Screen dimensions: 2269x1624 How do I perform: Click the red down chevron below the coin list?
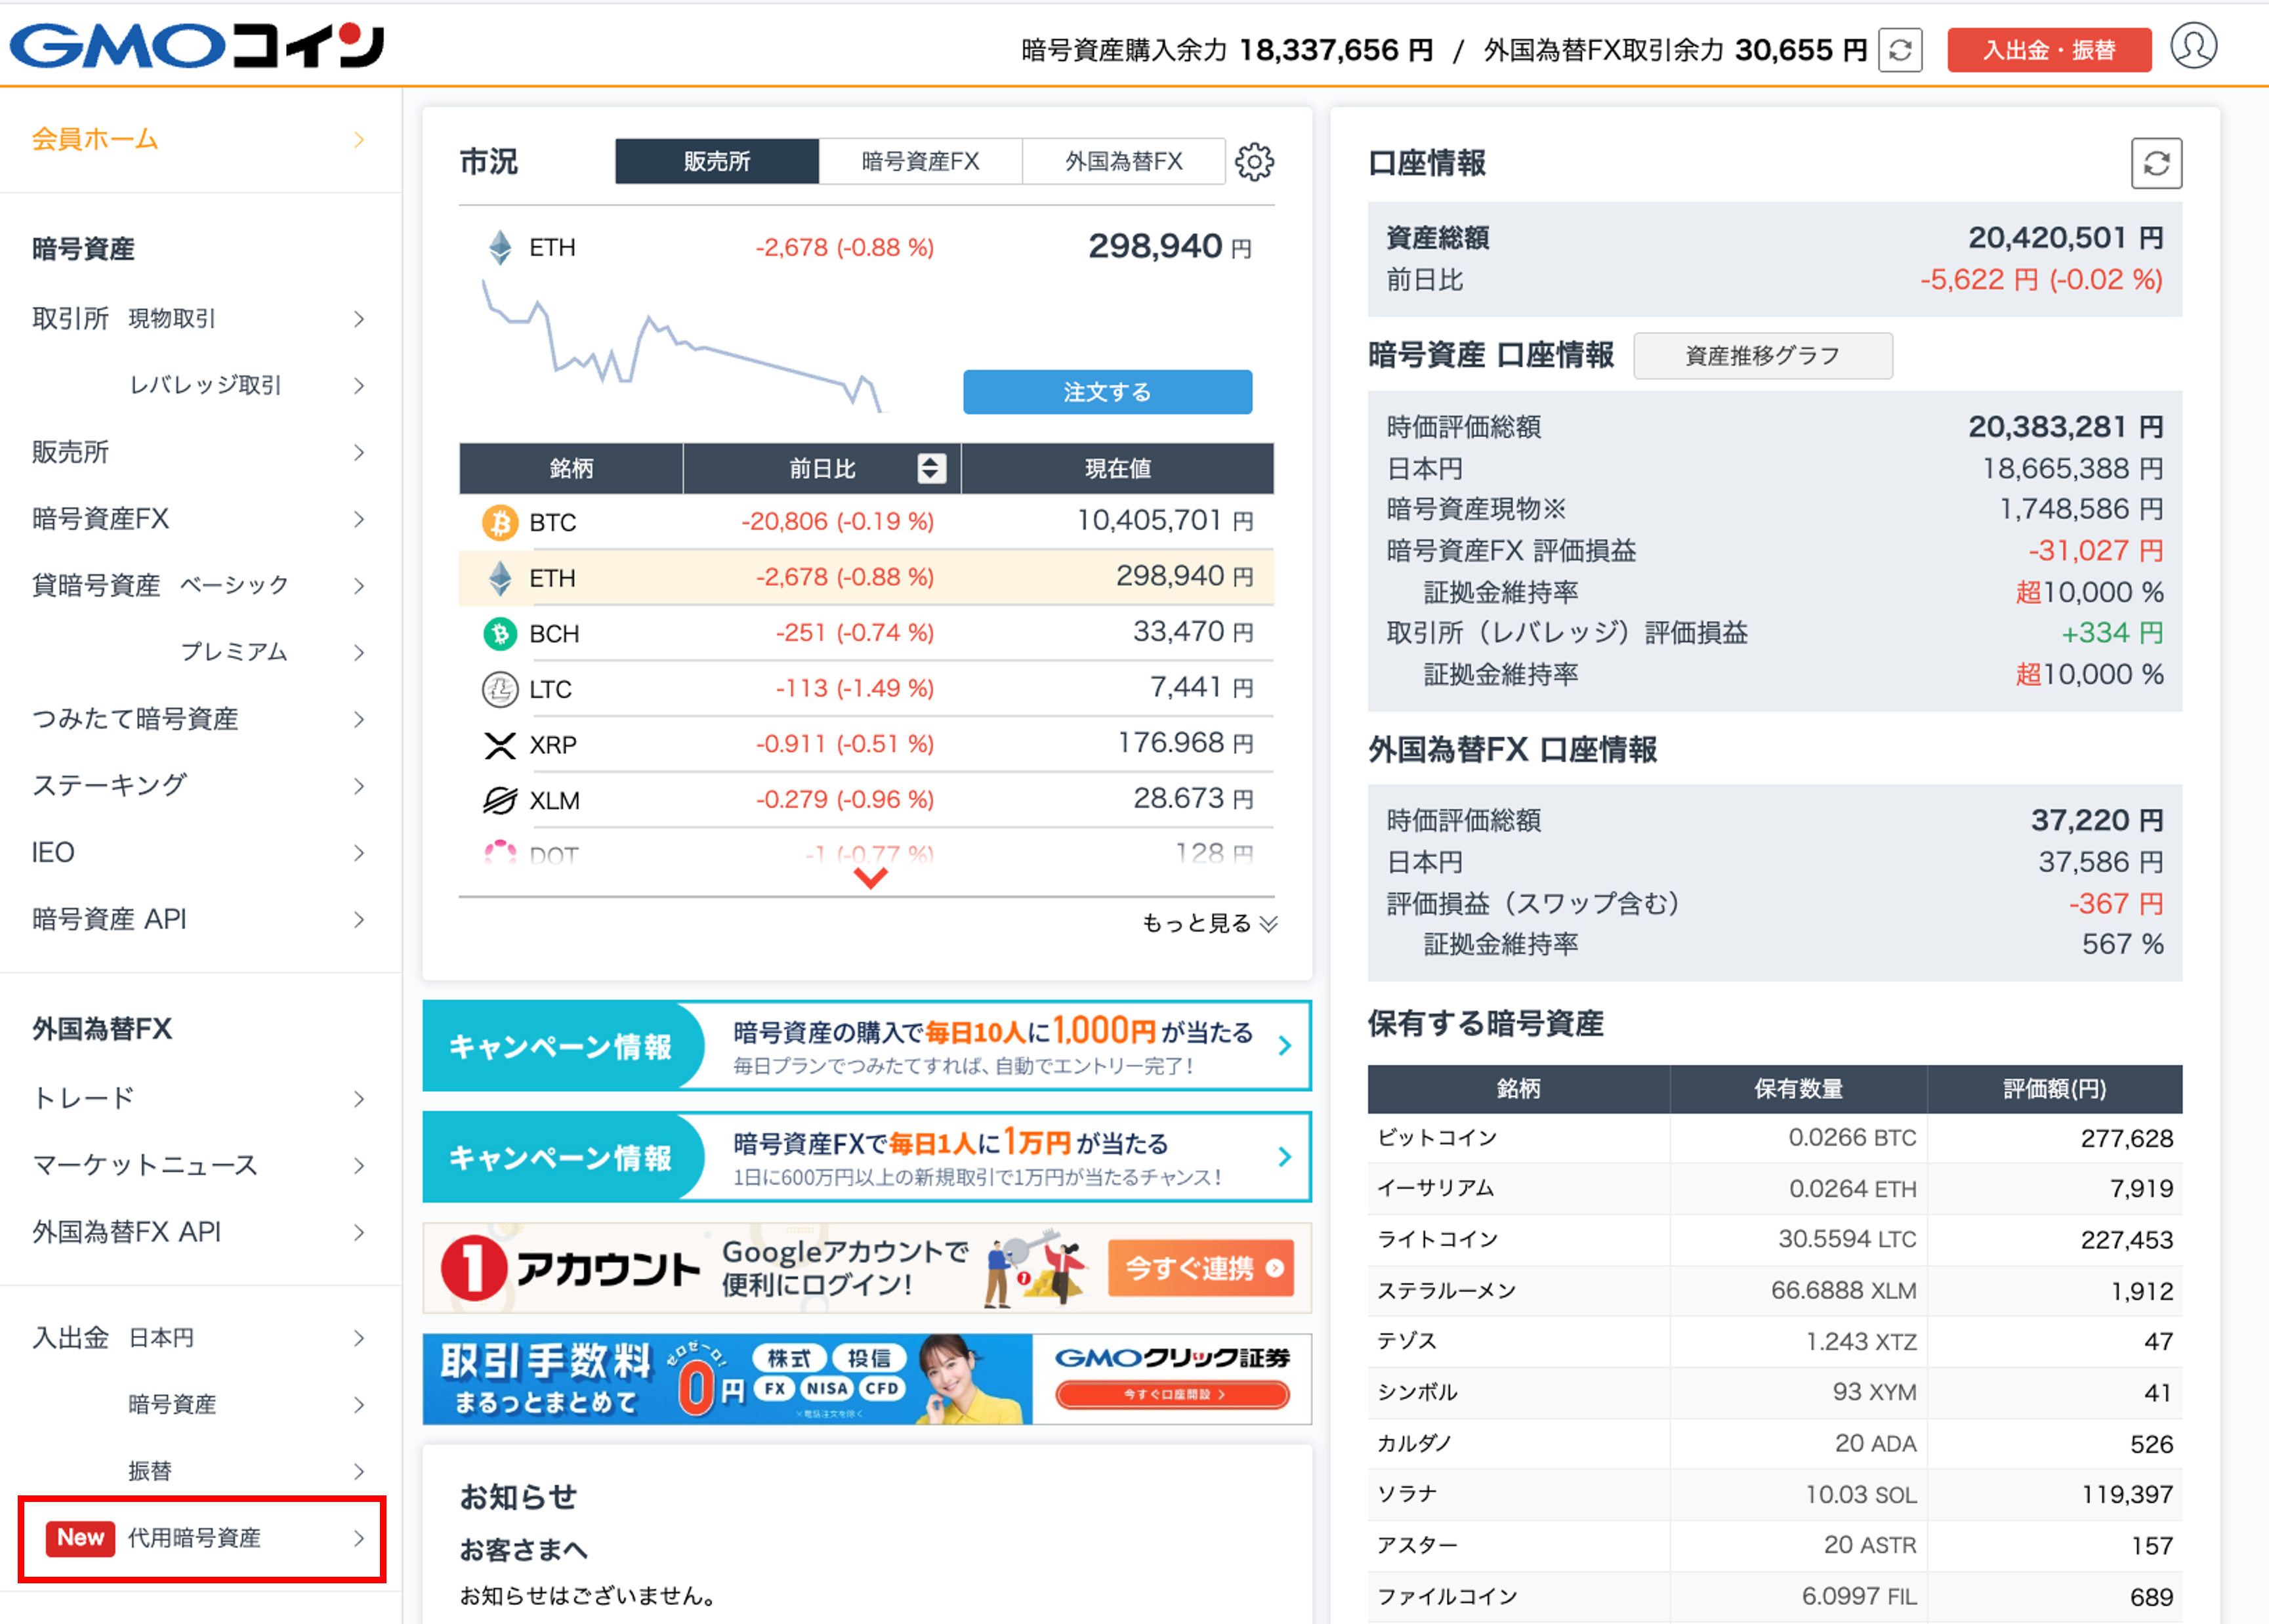pos(870,878)
